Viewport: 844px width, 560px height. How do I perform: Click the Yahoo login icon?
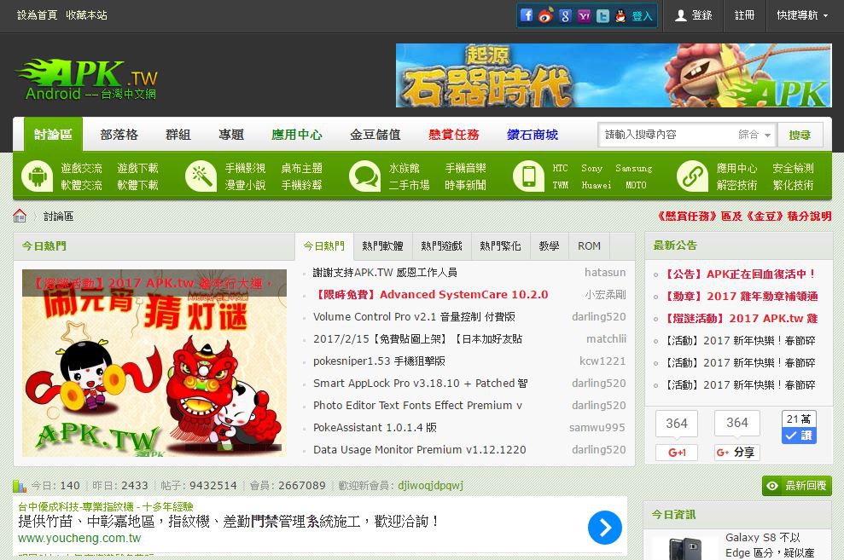(584, 15)
